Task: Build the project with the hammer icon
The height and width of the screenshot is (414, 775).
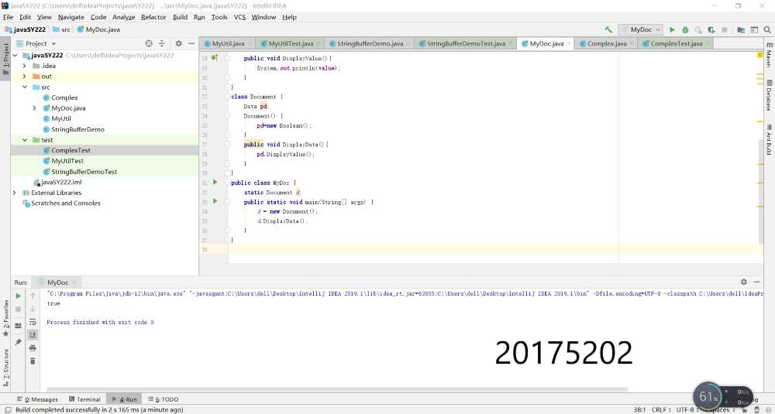Action: coord(608,29)
